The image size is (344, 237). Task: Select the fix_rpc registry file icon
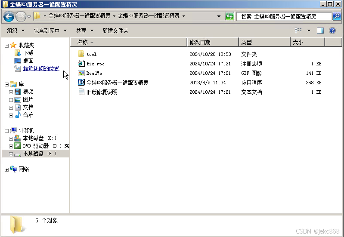click(x=81, y=63)
